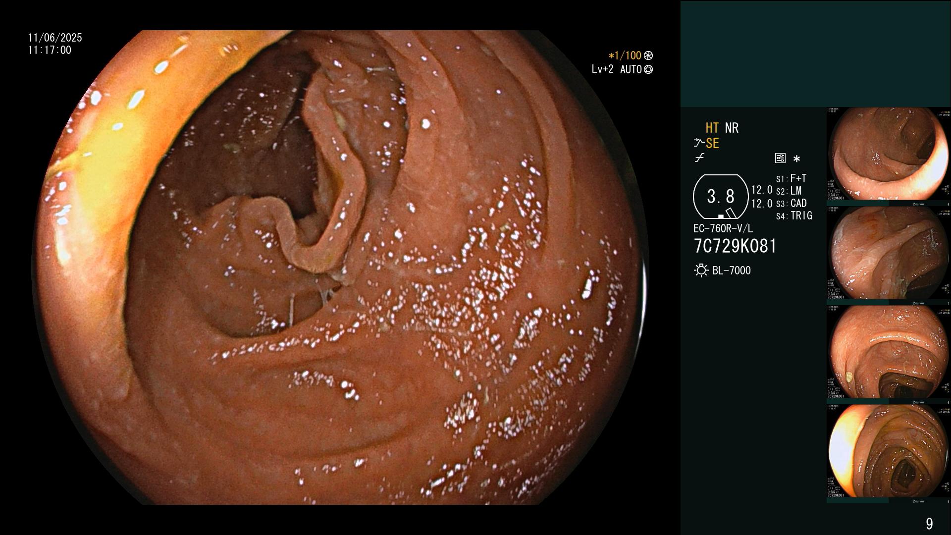Screen dimensions: 951x535
Task: Click the serial number 7C729K081
Action: 735,246
